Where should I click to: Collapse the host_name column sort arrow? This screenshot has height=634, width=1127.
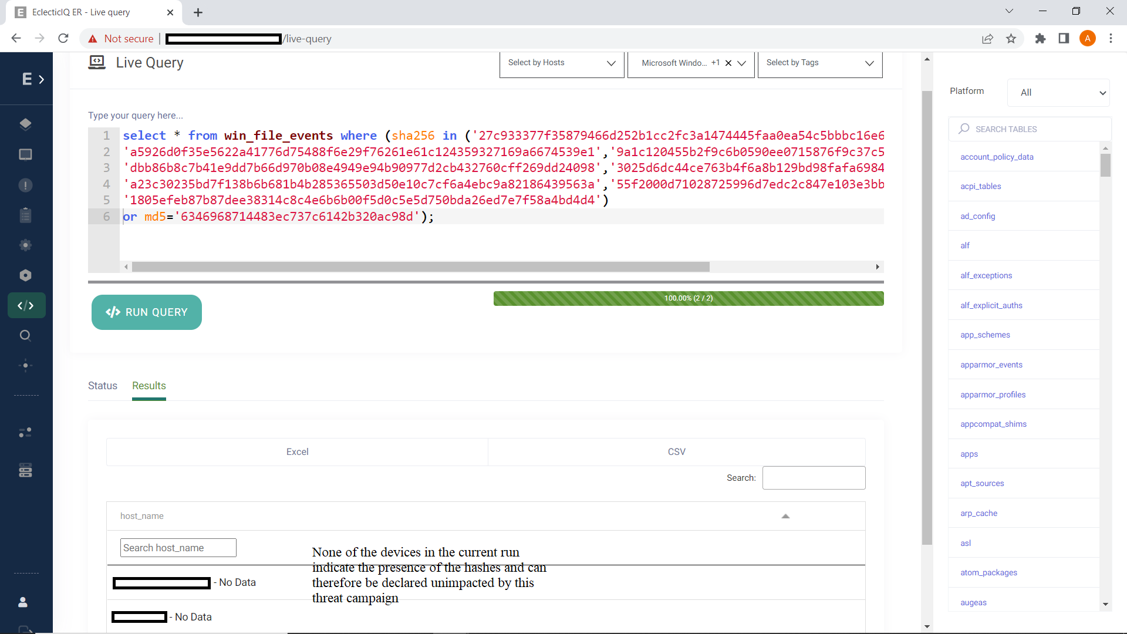787,516
